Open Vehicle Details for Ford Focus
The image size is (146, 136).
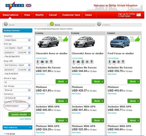[x=113, y=58]
